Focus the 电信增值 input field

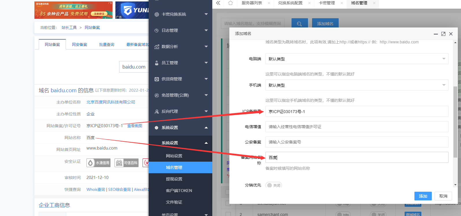click(x=357, y=127)
